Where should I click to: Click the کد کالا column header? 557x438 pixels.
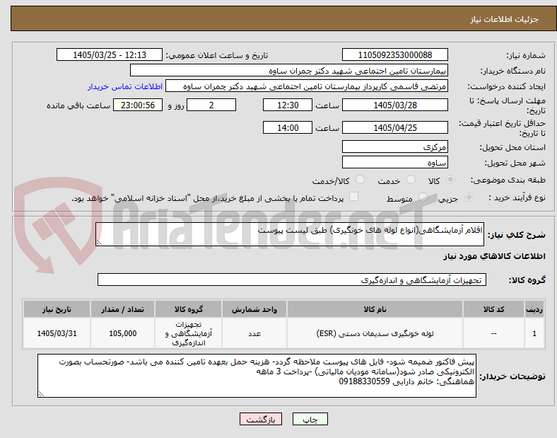point(493,309)
